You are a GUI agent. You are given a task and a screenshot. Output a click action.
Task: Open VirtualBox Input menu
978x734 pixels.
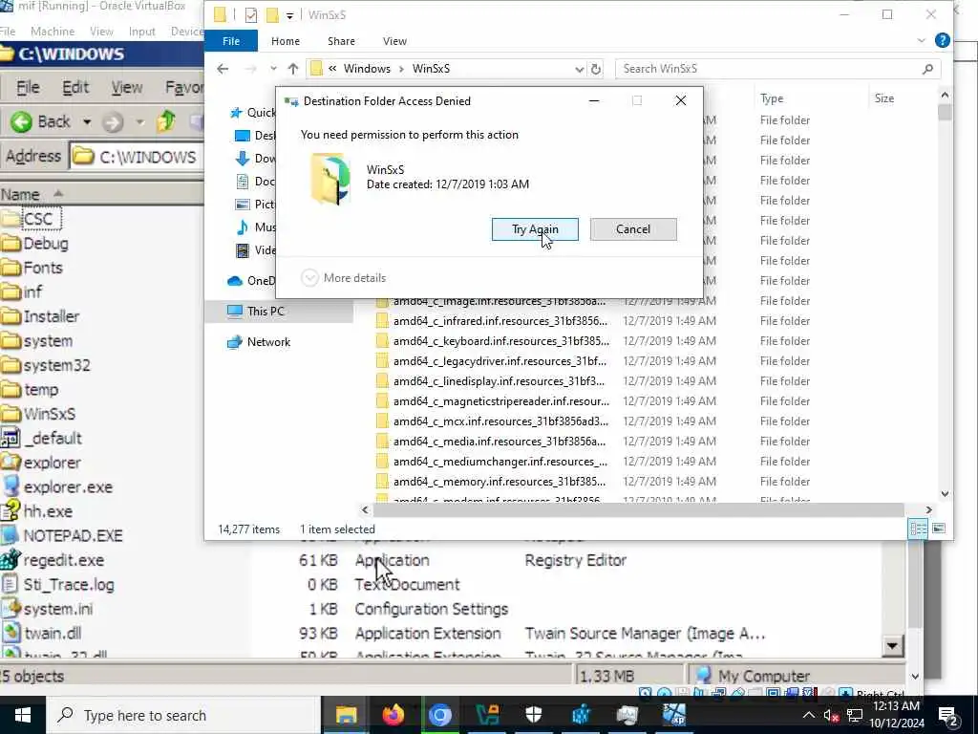[x=141, y=32]
